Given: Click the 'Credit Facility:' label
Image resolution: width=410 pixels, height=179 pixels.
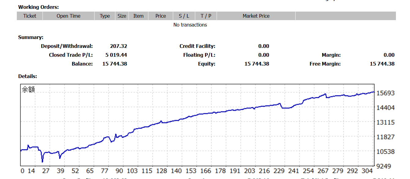Looking at the screenshot, I should (197, 46).
